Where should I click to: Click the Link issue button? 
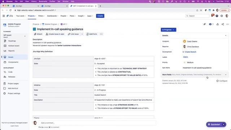pos(73,34)
